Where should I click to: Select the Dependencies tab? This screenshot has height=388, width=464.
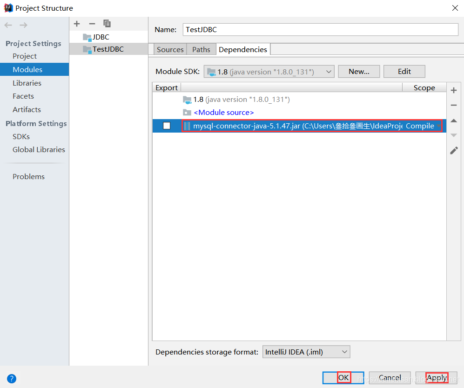(243, 49)
